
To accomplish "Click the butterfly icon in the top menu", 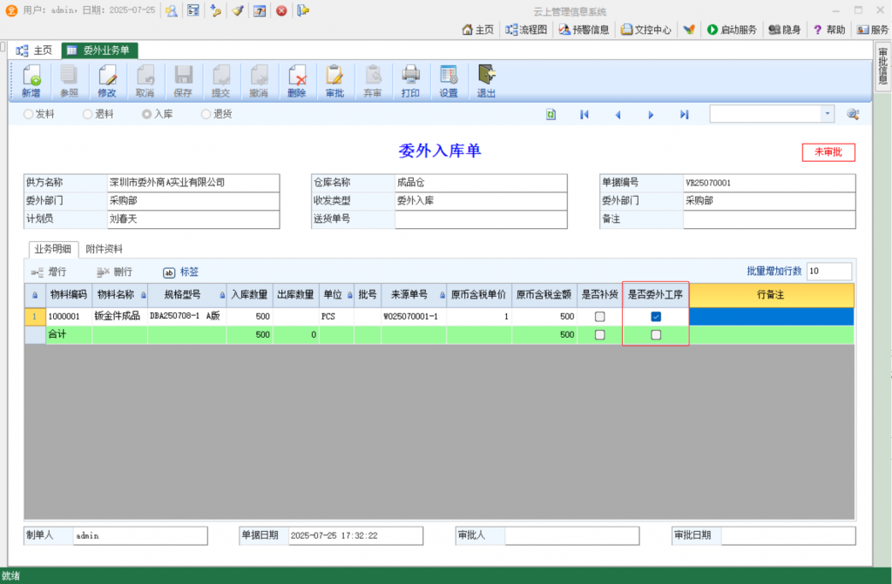I will (x=689, y=30).
